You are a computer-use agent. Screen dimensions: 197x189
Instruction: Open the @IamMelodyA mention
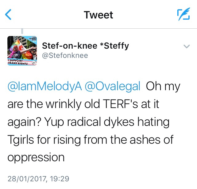[x=44, y=87]
